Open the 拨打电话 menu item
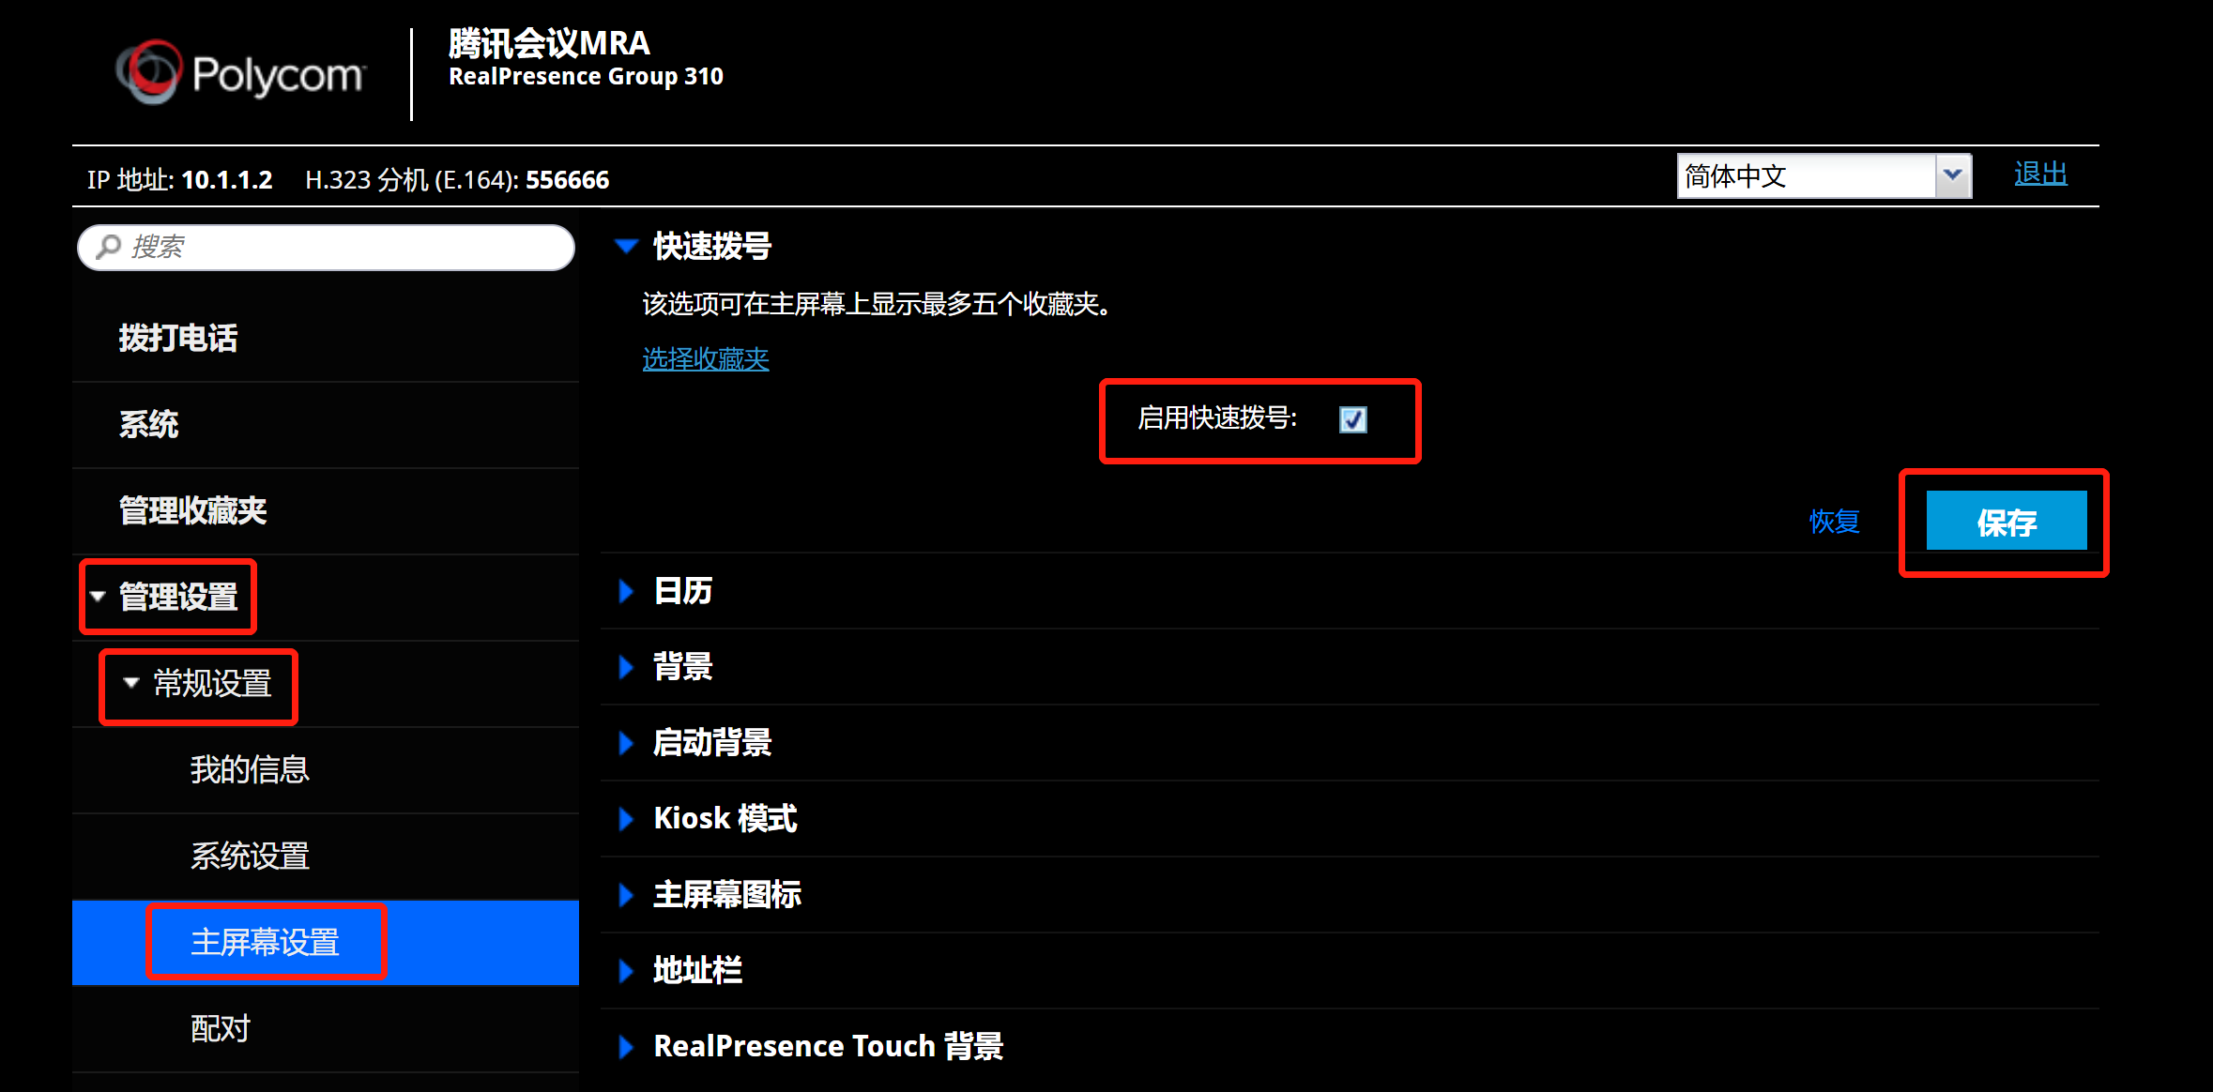The height and width of the screenshot is (1092, 2213). [178, 339]
